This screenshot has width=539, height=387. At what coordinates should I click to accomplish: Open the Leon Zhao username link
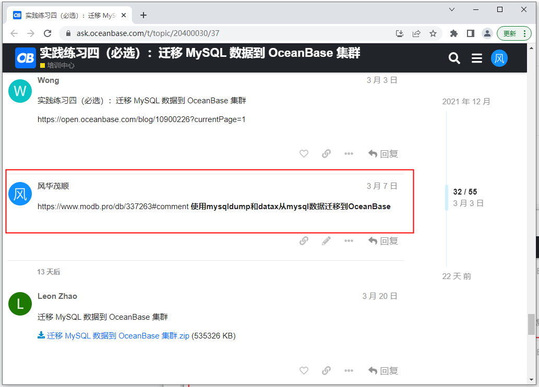[57, 296]
